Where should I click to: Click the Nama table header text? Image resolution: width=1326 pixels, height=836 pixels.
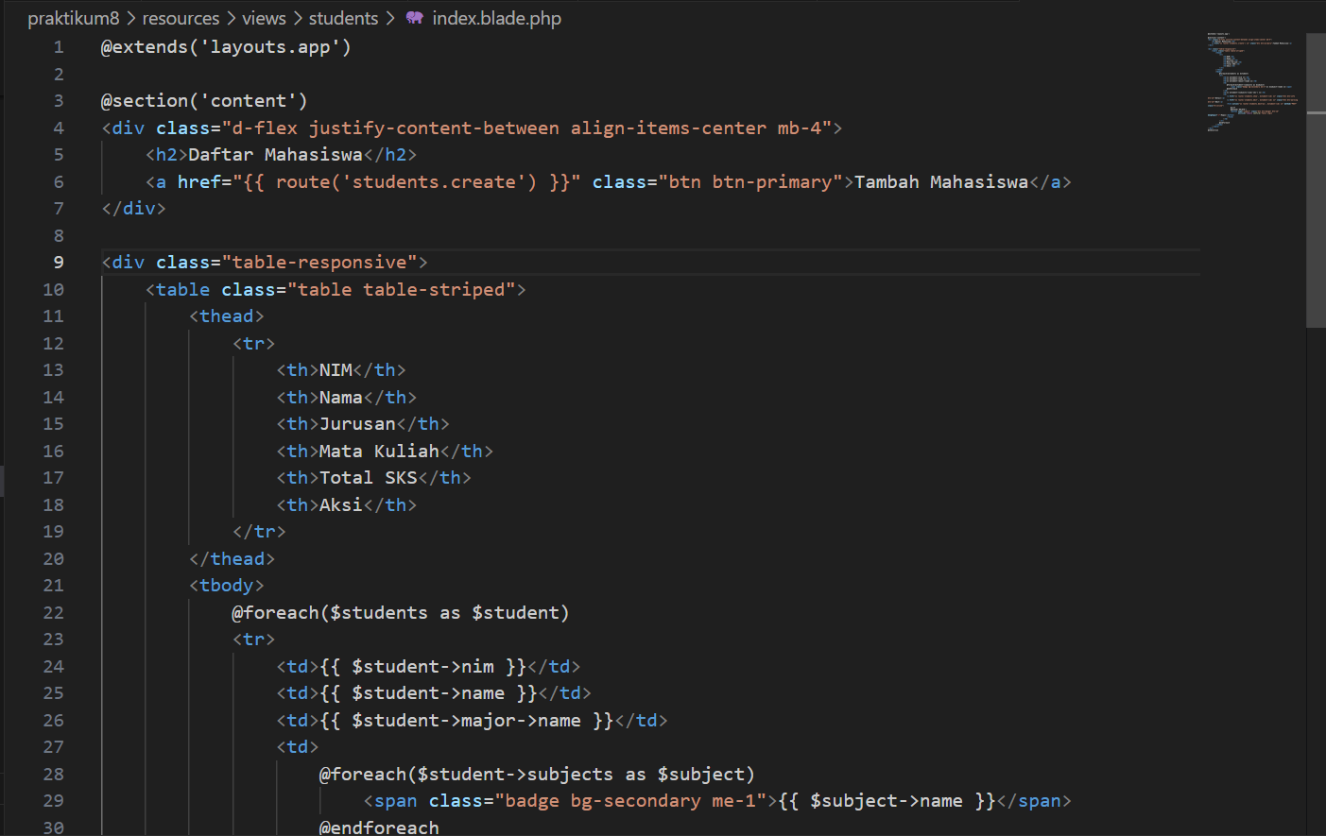340,398
